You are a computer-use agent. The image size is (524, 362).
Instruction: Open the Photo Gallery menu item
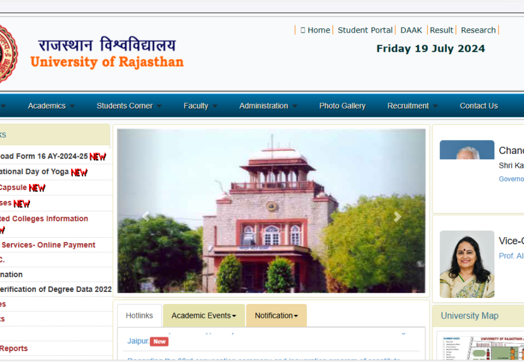pos(342,106)
